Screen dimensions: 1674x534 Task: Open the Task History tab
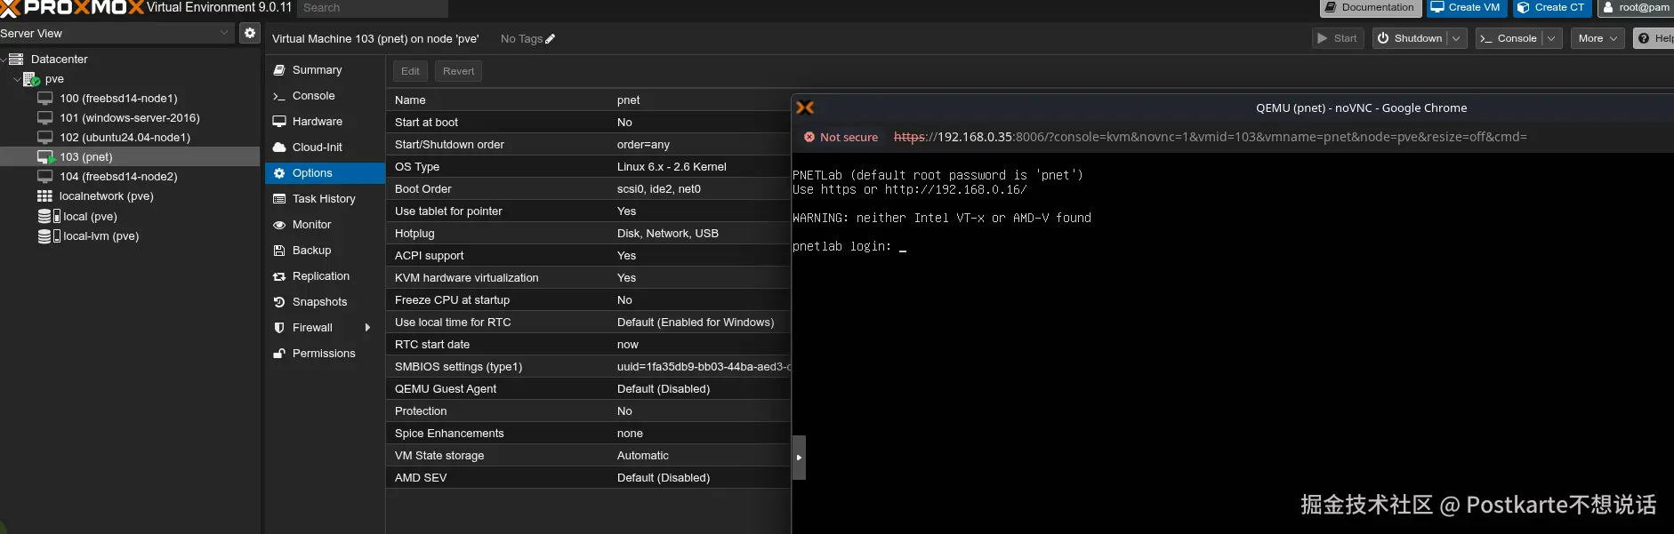325,199
